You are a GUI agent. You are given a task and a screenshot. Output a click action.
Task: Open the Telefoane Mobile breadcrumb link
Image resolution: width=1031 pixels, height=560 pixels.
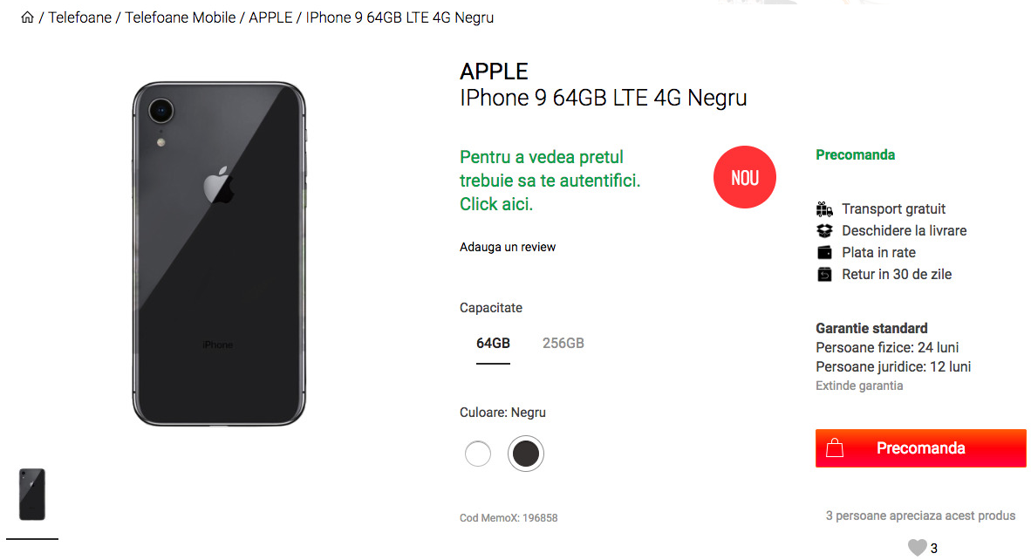(x=181, y=17)
